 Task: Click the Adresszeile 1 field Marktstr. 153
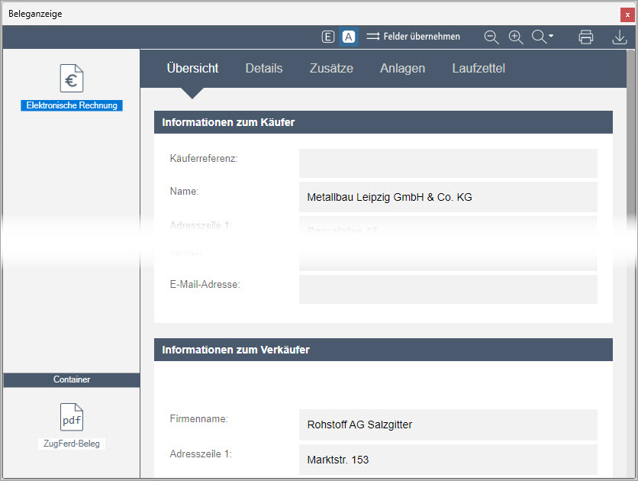(x=448, y=460)
